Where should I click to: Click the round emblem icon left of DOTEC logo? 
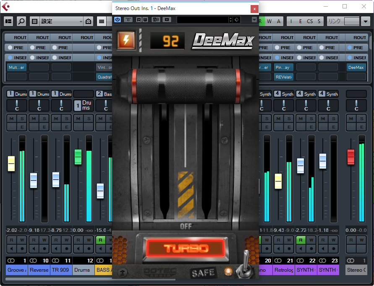tap(123, 272)
